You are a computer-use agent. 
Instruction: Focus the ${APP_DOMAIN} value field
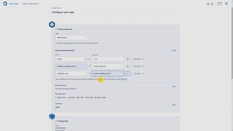pos(108,66)
